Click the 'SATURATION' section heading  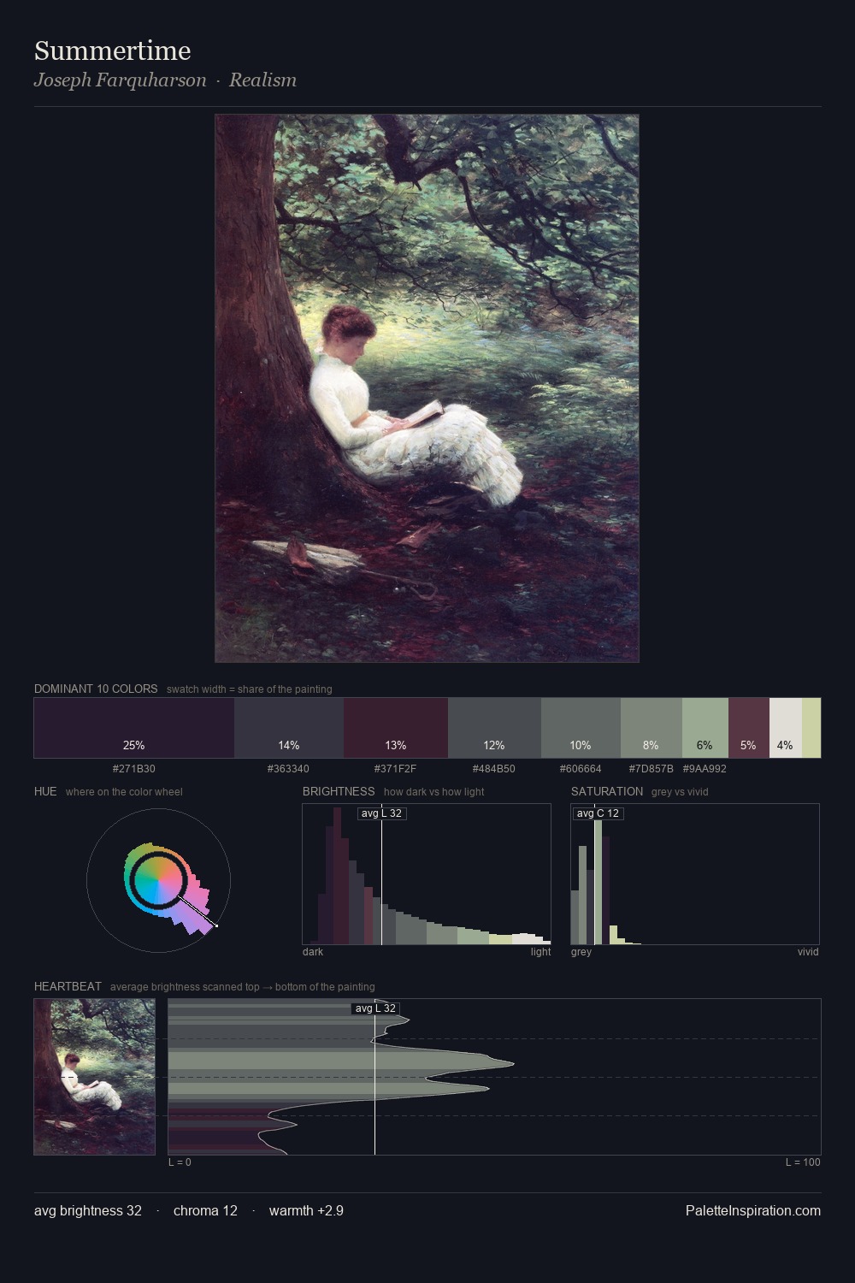[x=607, y=791]
